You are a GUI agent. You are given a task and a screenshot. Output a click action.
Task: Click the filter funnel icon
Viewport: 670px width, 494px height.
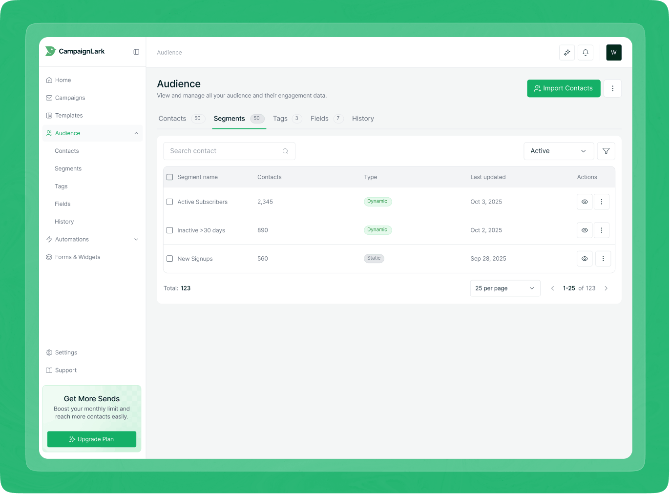(x=606, y=151)
